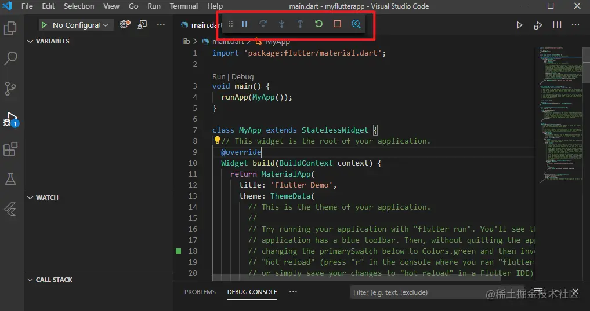The image size is (590, 311).
Task: Click the import 'package:flutter/material.dart' line
Action: (299, 53)
